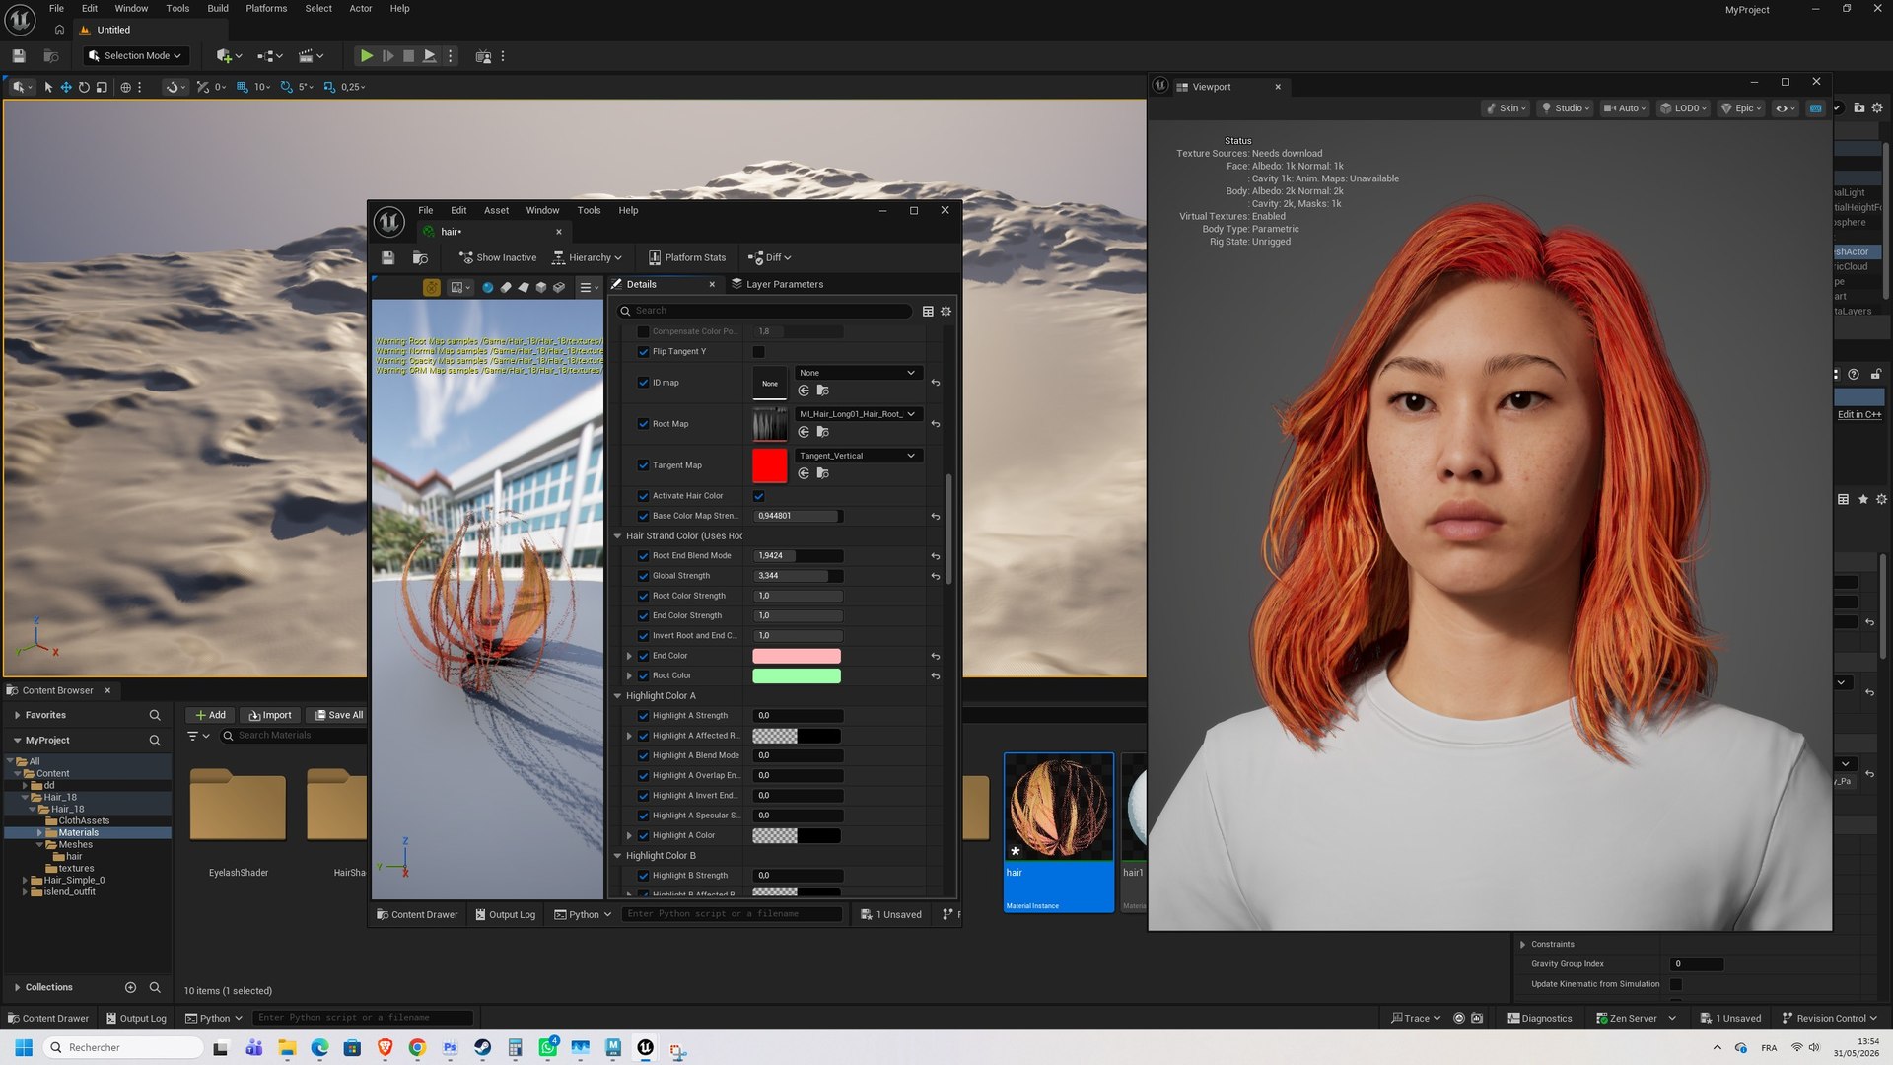Uncheck the Flip Tangent Y override checkbox

click(x=644, y=352)
